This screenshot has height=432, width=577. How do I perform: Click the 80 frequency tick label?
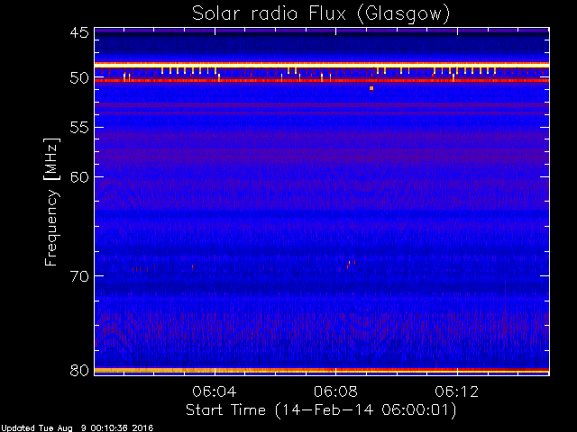[79, 370]
